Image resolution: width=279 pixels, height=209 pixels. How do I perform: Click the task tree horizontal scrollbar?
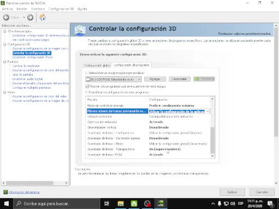29,183
